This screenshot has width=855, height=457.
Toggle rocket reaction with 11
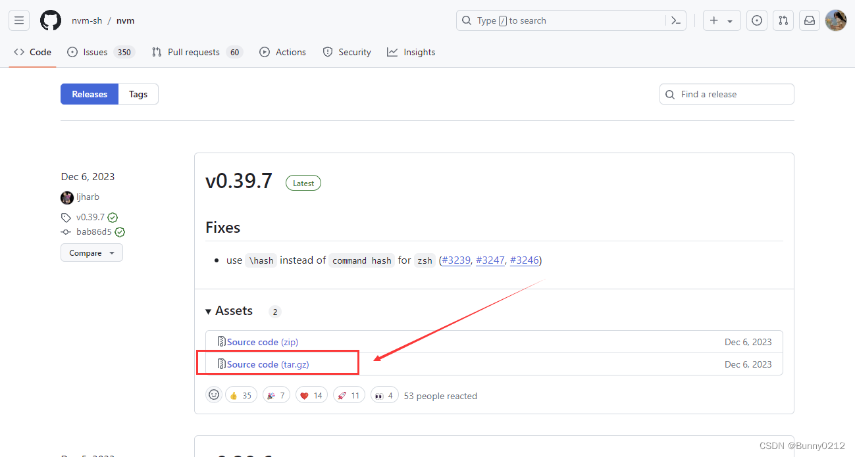pyautogui.click(x=349, y=395)
